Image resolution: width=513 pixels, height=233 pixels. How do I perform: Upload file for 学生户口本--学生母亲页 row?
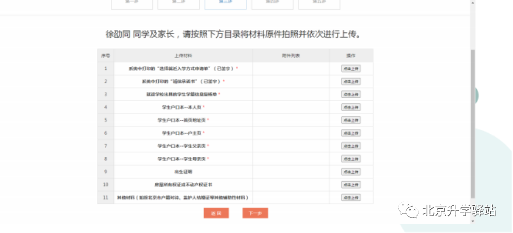click(x=351, y=159)
